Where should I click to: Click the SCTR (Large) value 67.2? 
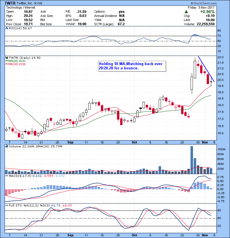pyautogui.click(x=121, y=24)
